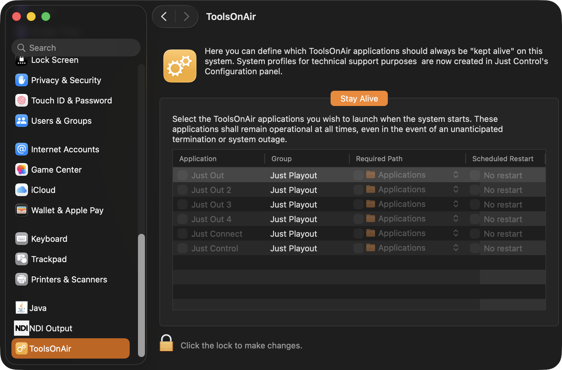Toggle Scheduled Restart checkbox for Just Out

coord(475,175)
